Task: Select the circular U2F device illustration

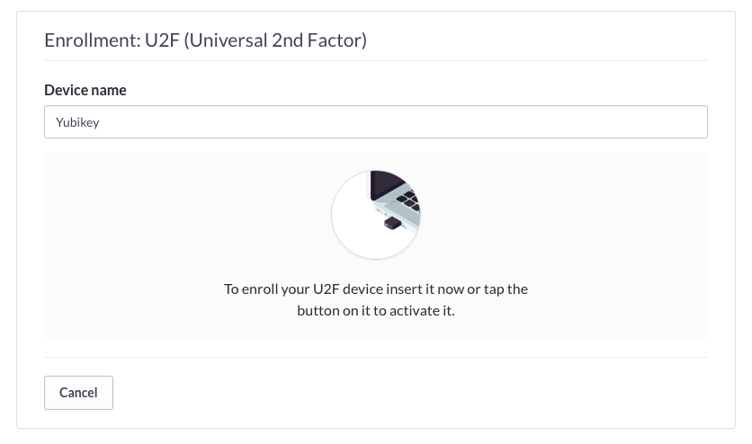Action: pos(376,215)
